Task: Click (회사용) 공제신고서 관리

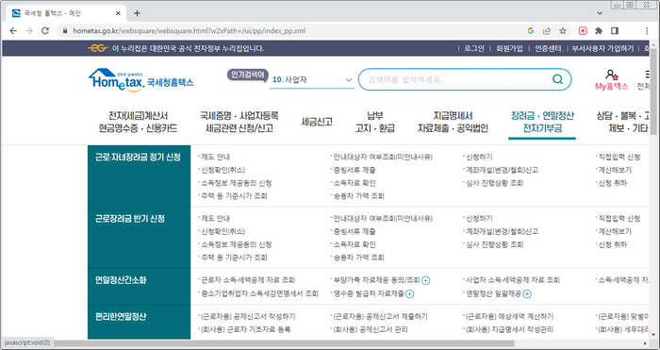Action: [x=371, y=329]
